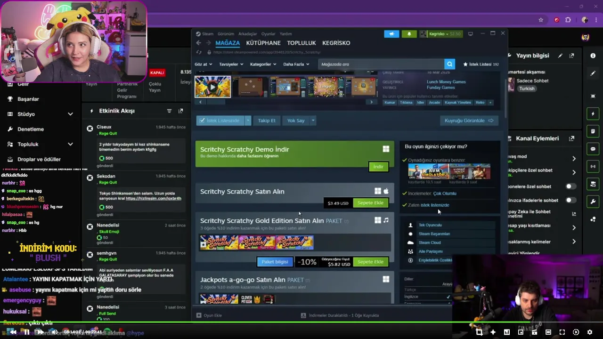Open Droplar ve ödüller in sidebar
Viewport: 603px width, 339px height.
(x=39, y=159)
